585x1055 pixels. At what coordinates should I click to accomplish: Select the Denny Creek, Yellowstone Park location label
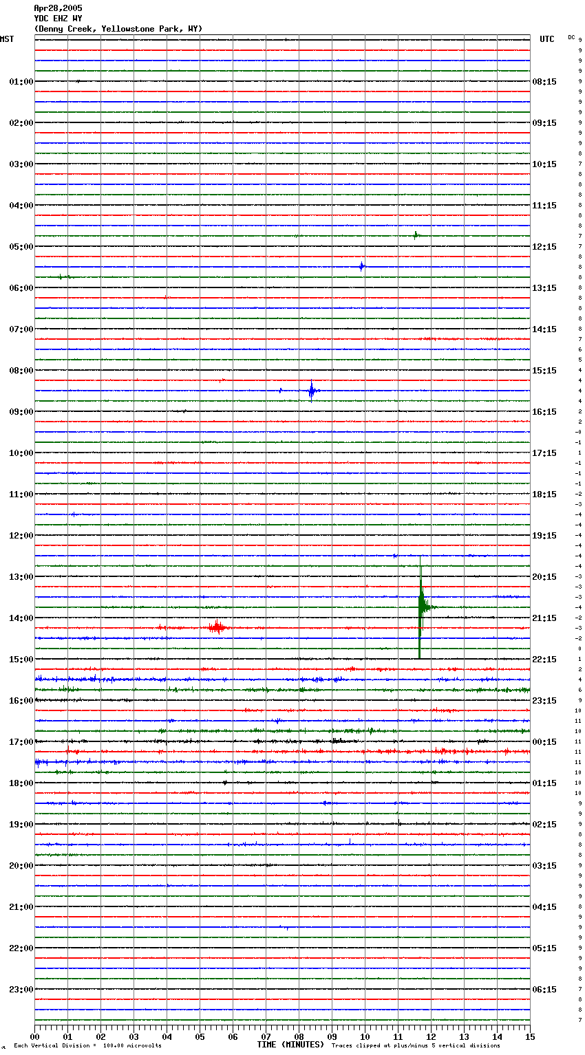pyautogui.click(x=118, y=29)
